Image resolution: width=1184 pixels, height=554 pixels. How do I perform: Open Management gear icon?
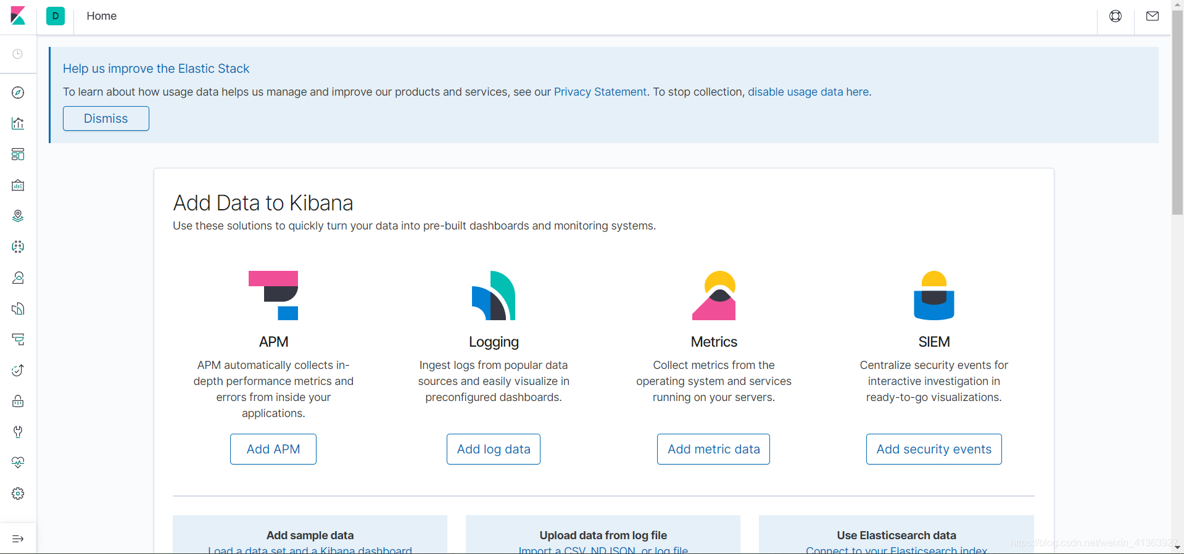18,494
